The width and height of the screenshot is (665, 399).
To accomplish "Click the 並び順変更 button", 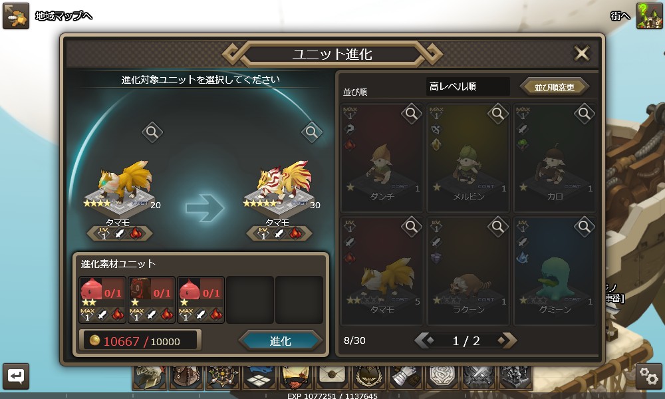I will pos(555,87).
